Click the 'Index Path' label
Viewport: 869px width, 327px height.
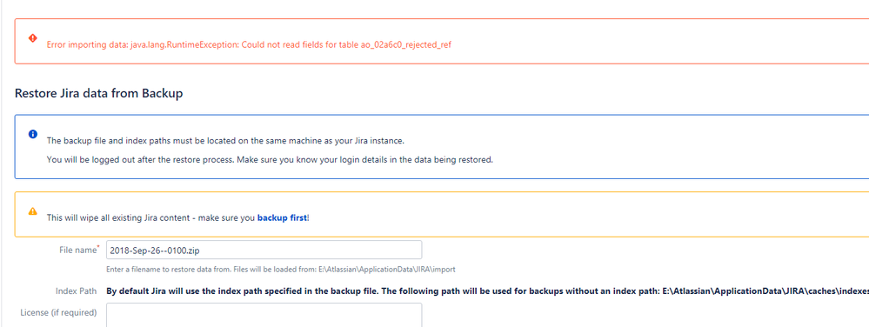pos(76,291)
